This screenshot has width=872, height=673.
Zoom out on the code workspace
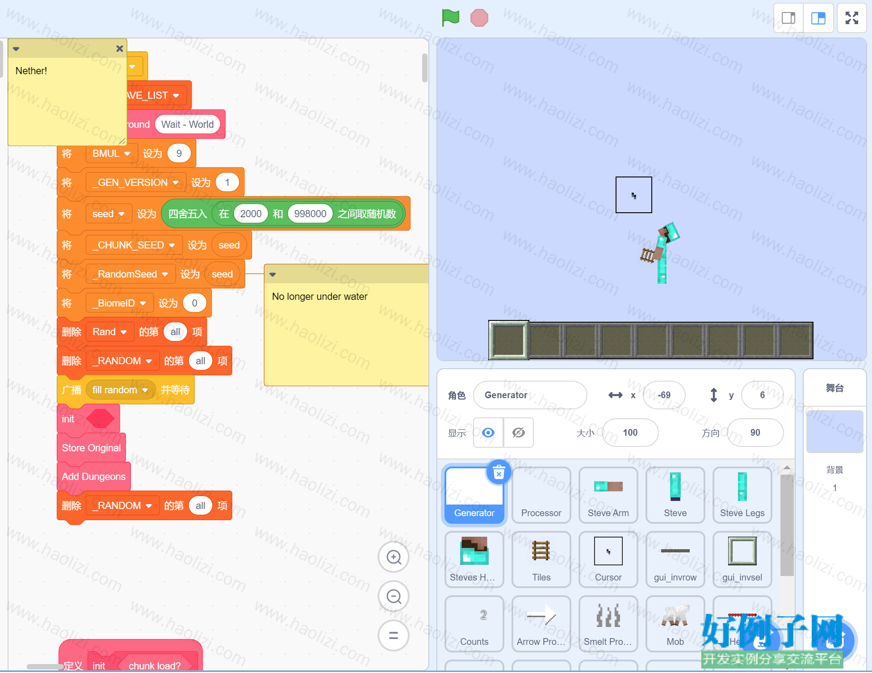point(394,596)
